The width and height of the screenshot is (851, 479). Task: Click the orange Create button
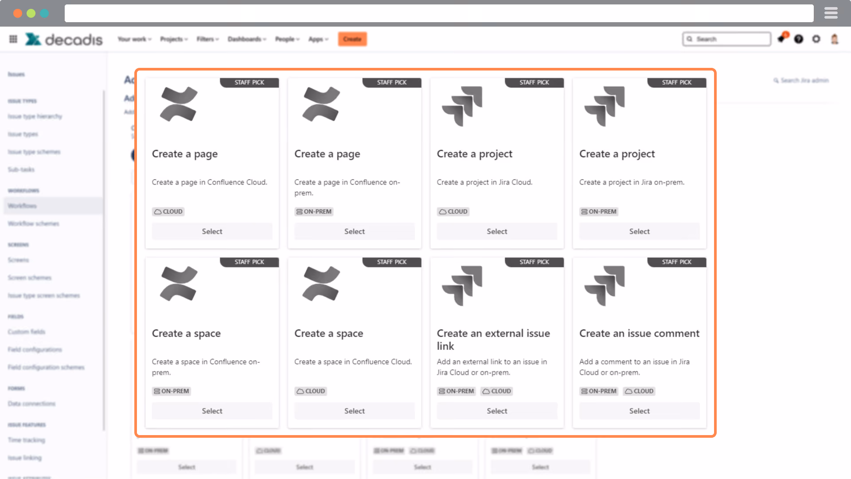tap(352, 39)
